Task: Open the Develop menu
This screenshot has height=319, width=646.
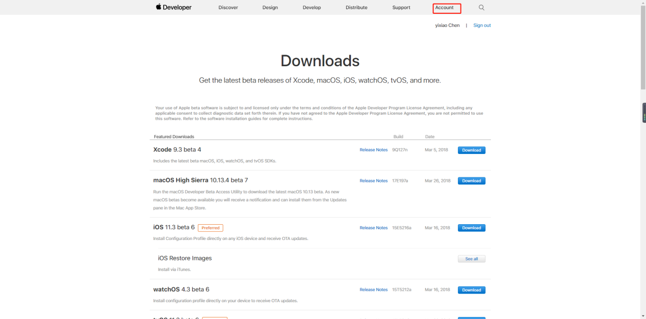Action: (x=312, y=8)
